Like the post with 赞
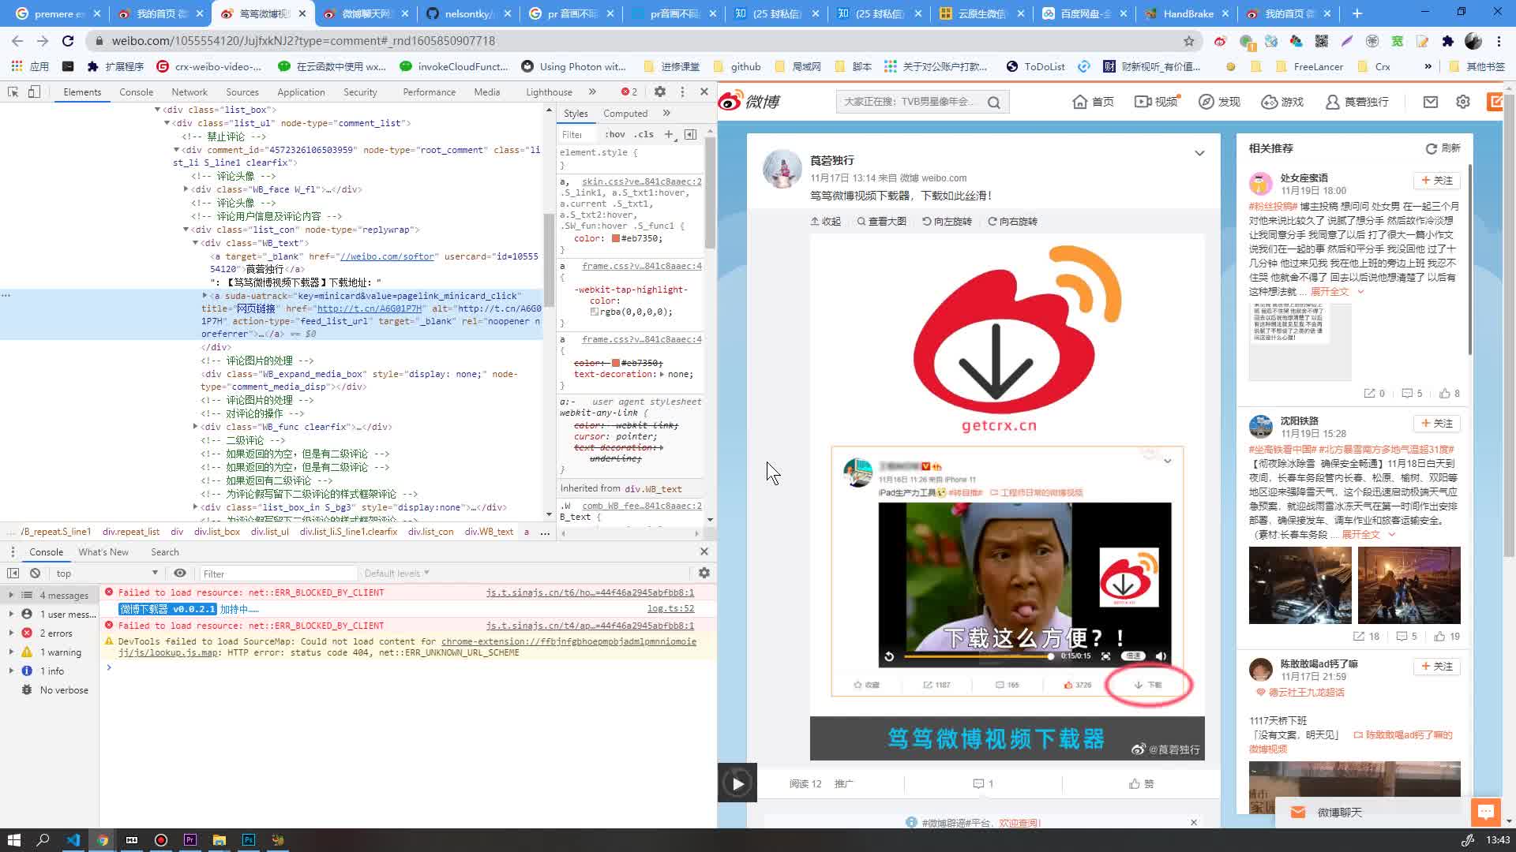 (x=1141, y=784)
